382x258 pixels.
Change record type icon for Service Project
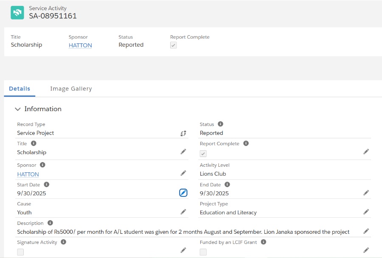(183, 133)
